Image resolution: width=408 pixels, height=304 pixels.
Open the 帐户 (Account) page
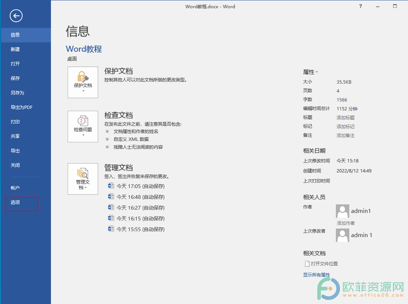[26, 188]
